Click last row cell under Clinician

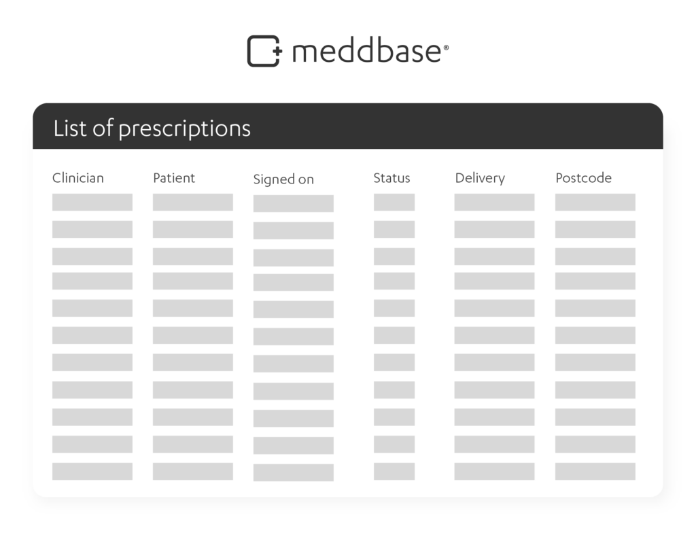coord(92,471)
